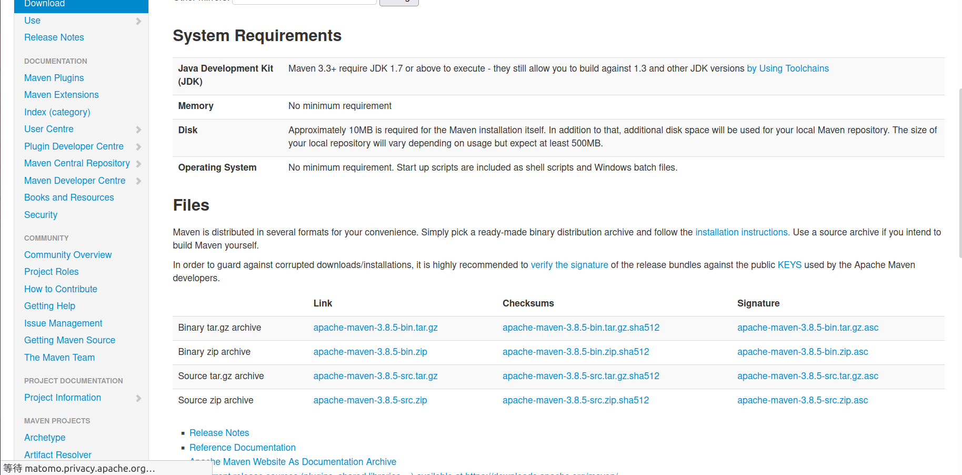Click the Checksums column header
This screenshot has width=962, height=475.
(x=528, y=303)
